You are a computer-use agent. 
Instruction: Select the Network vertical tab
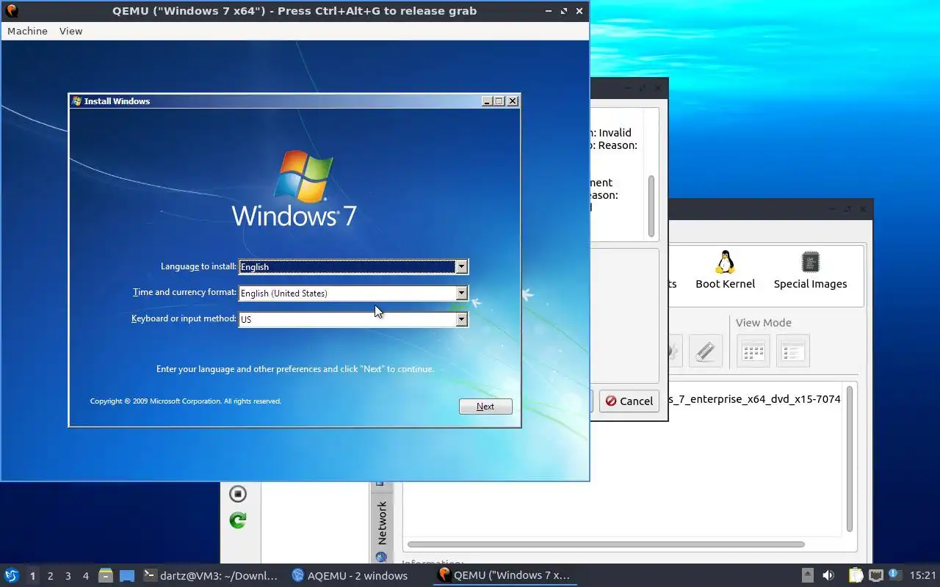tap(381, 522)
